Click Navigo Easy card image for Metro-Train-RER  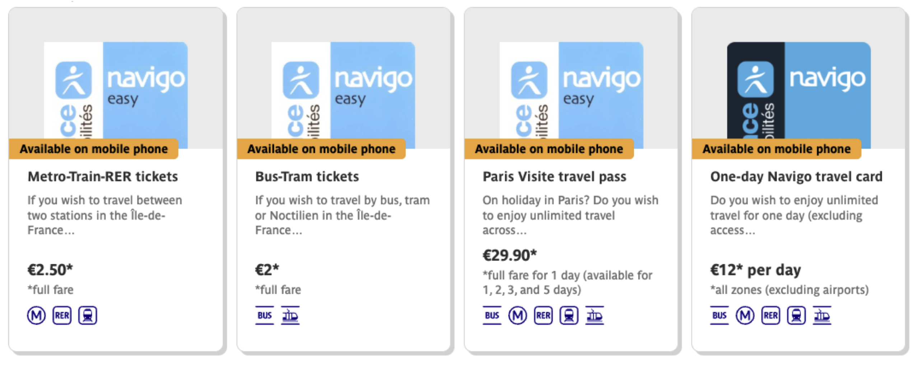116,90
